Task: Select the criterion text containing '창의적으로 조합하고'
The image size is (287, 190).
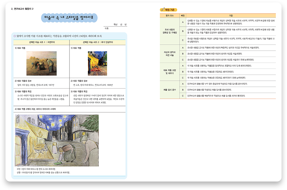Action: 219,66
